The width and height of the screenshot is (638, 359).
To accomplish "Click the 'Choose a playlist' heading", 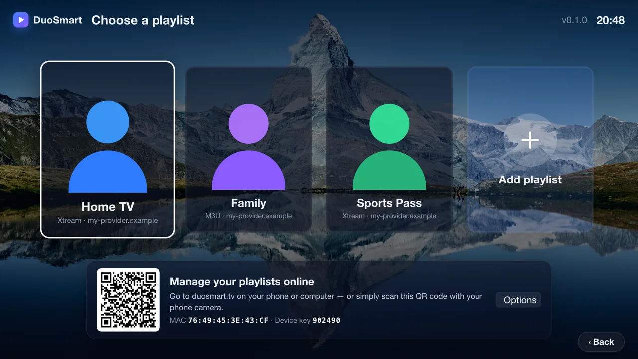I will click(x=143, y=20).
